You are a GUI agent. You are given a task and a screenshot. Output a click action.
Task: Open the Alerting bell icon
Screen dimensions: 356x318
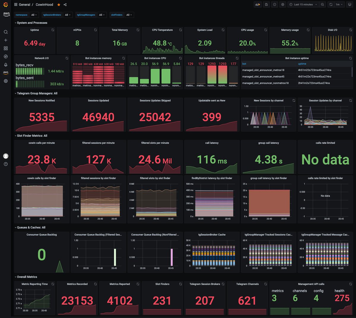click(6, 65)
